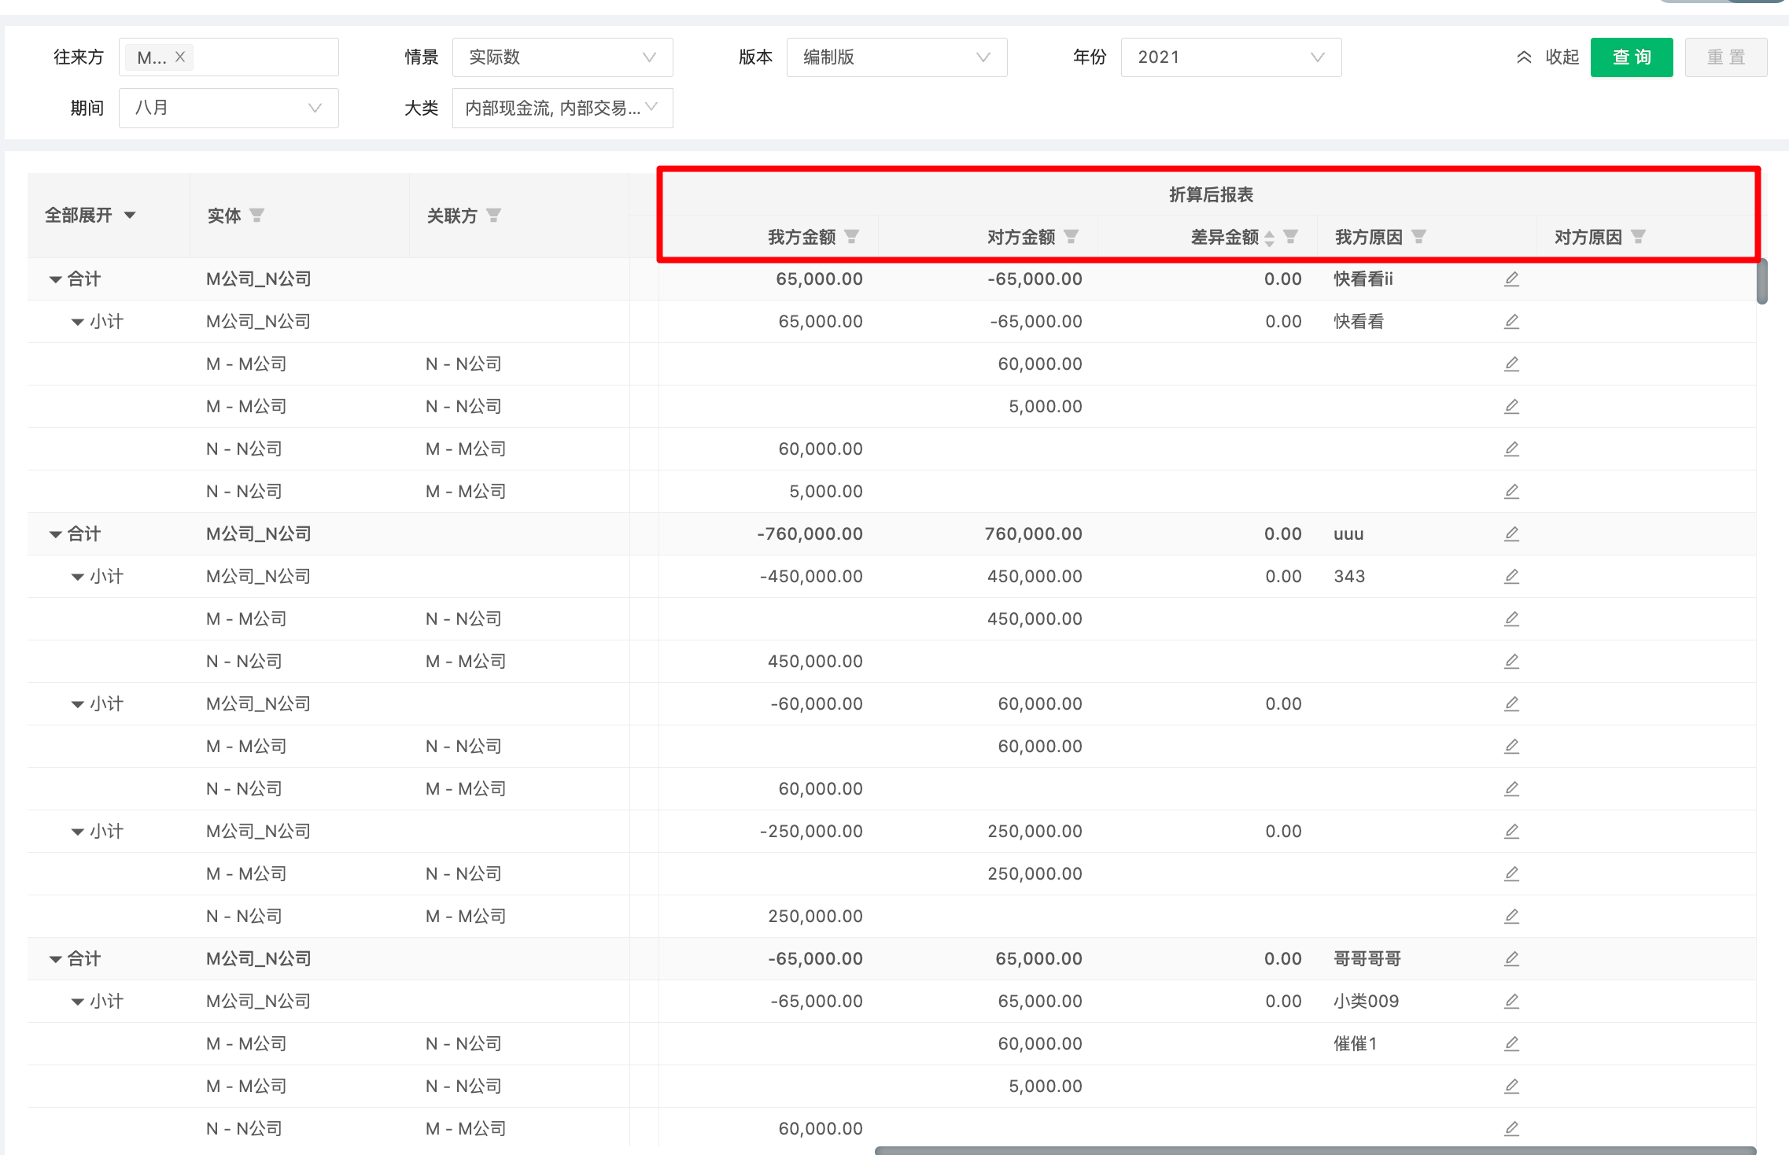This screenshot has height=1155, width=1789.
Task: Click filter icon on 实体 column
Action: pos(257,215)
